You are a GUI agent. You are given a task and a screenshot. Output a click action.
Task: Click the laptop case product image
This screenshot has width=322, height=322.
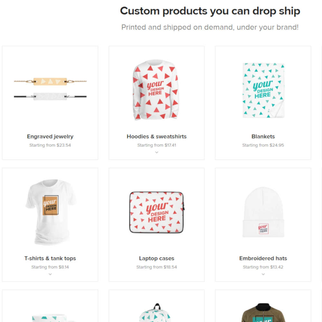156,212
